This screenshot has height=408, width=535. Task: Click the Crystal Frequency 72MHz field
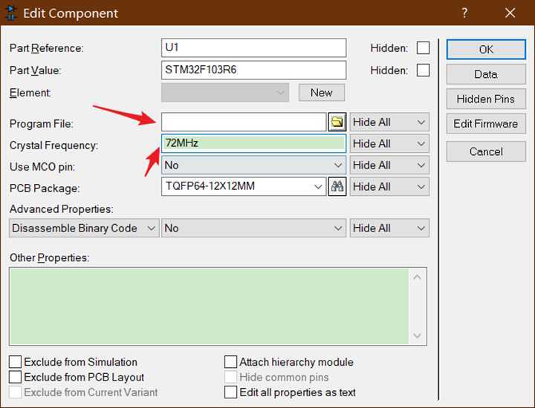(253, 143)
